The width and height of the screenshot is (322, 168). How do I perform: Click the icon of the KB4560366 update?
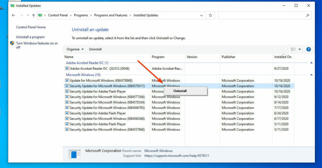67,119
